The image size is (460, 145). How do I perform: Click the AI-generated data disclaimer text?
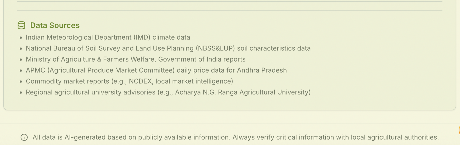click(235, 137)
